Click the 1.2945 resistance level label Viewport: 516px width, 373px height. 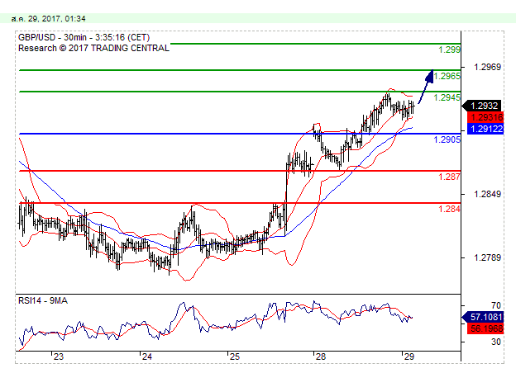point(447,97)
